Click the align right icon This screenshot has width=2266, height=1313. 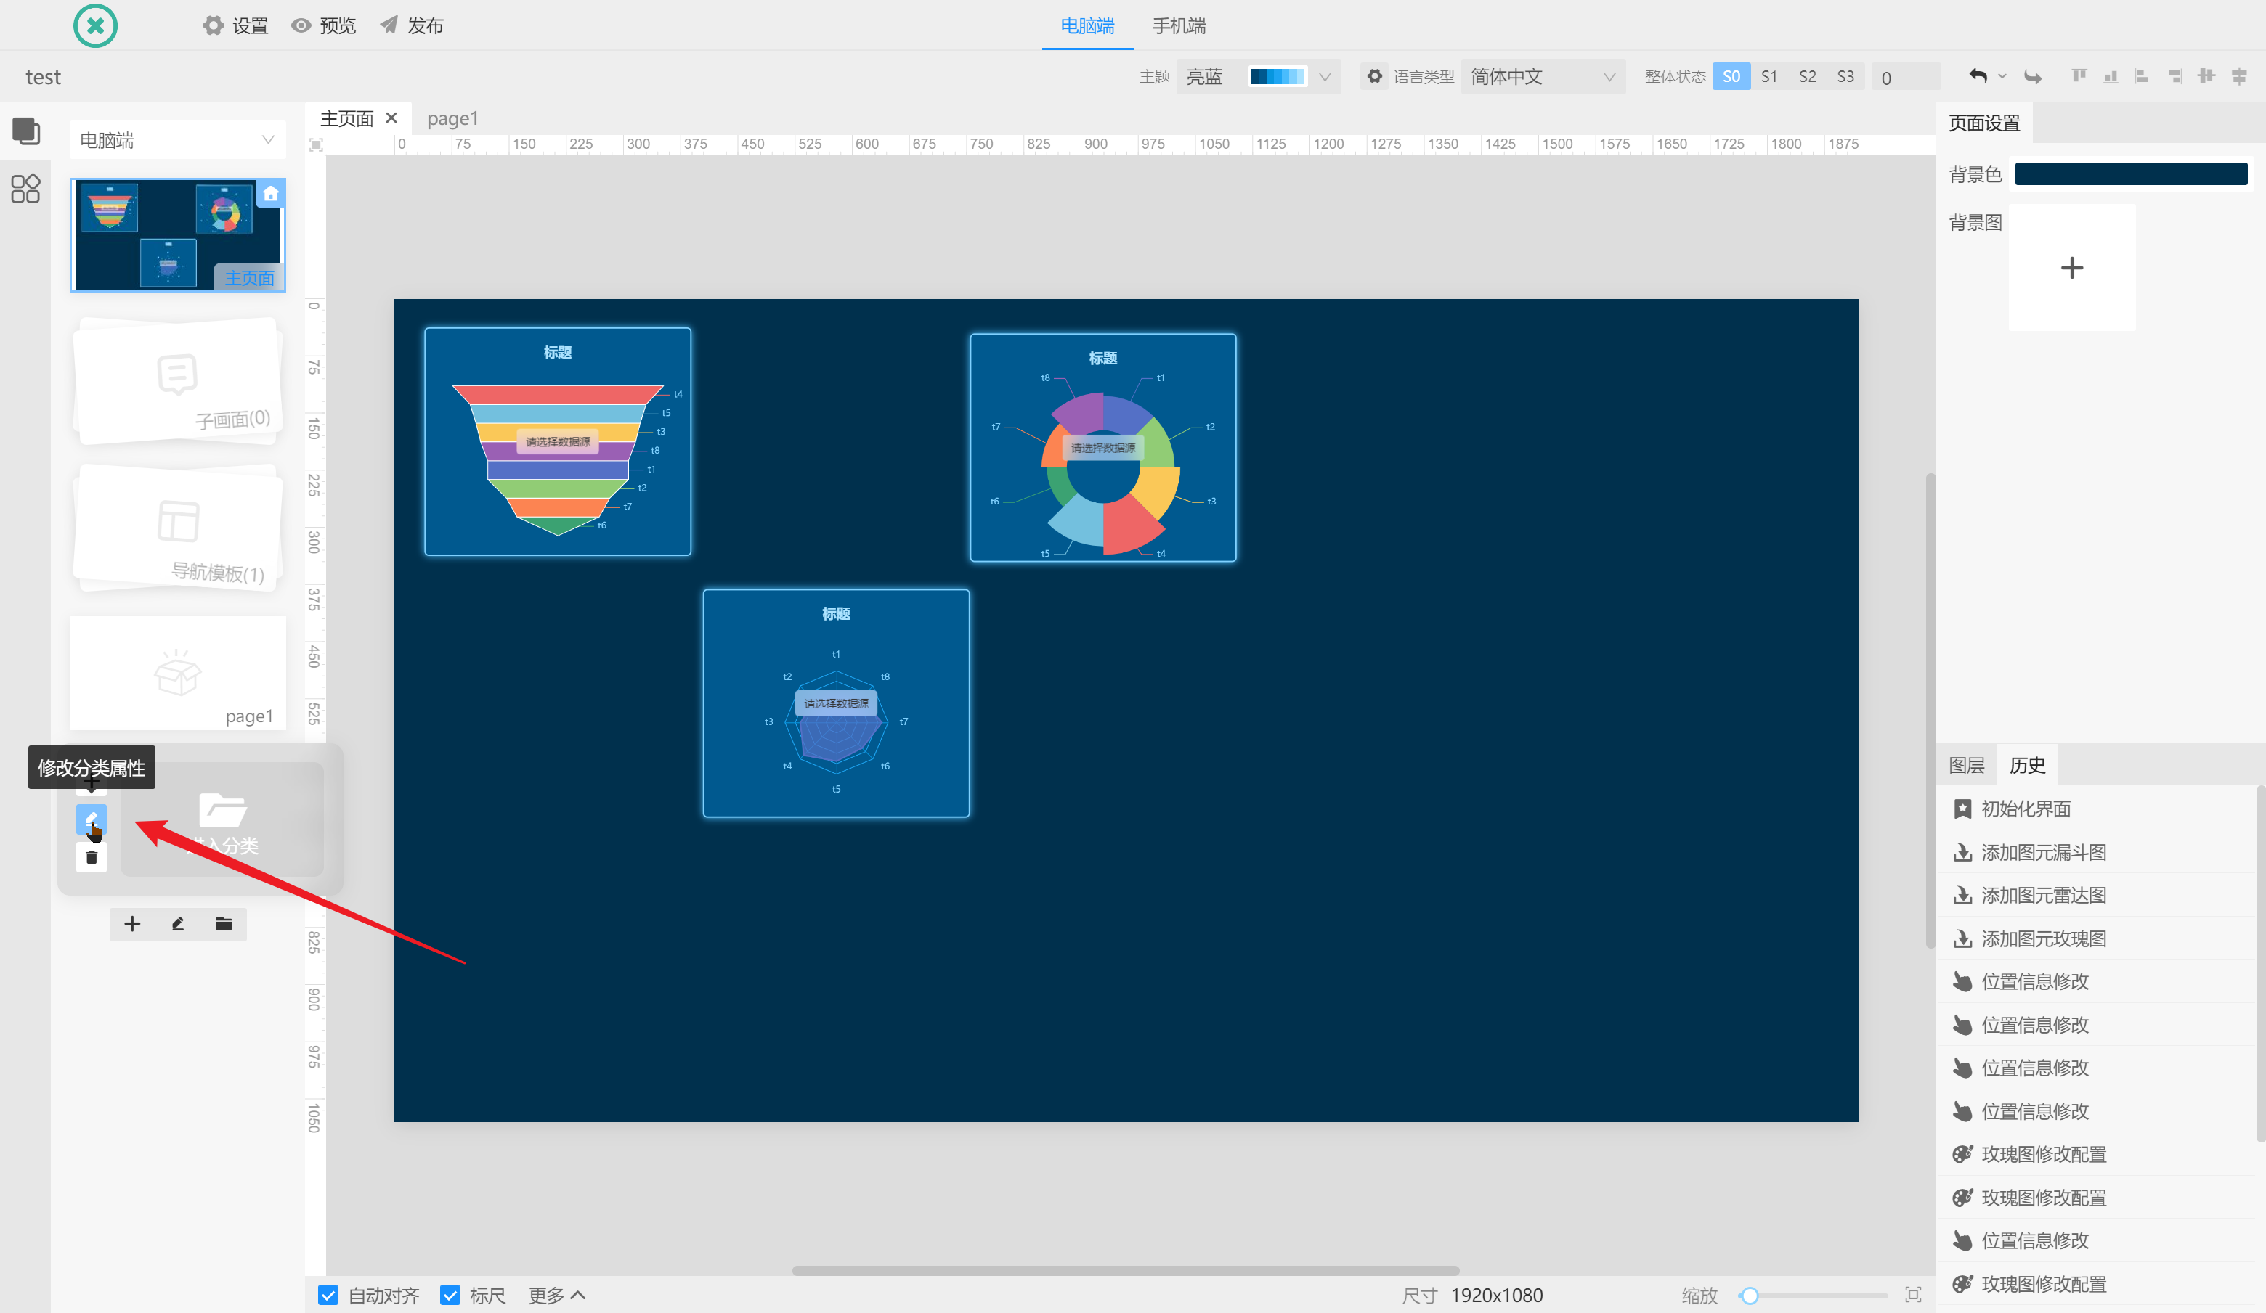(x=2174, y=75)
